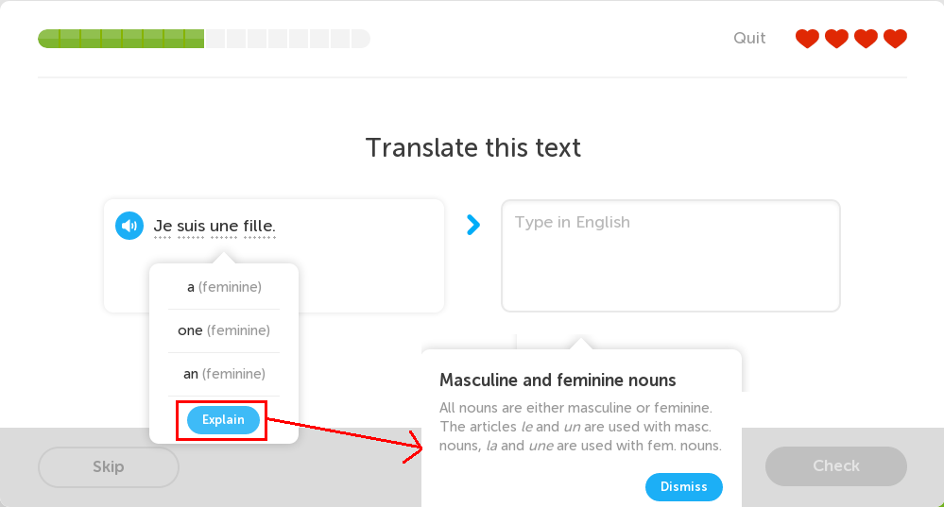Image resolution: width=944 pixels, height=507 pixels.
Task: Select the "a (feminine)" hint option
Action: pyautogui.click(x=224, y=287)
